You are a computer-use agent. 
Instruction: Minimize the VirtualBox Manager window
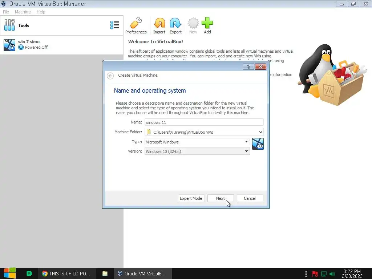click(341, 4)
